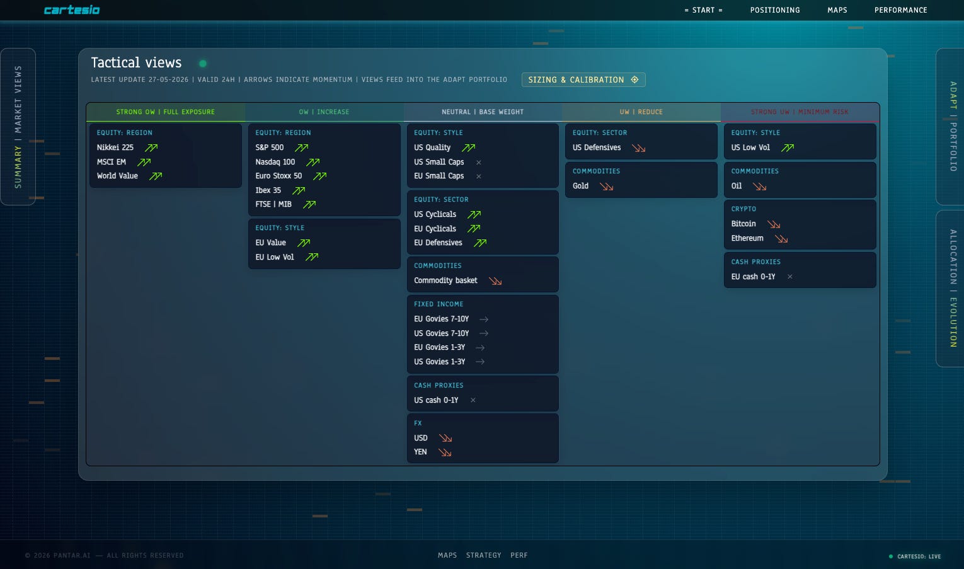The height and width of the screenshot is (569, 964).
Task: Click the flat arrow next to EU Govies 7-10Y
Action: pos(484,319)
